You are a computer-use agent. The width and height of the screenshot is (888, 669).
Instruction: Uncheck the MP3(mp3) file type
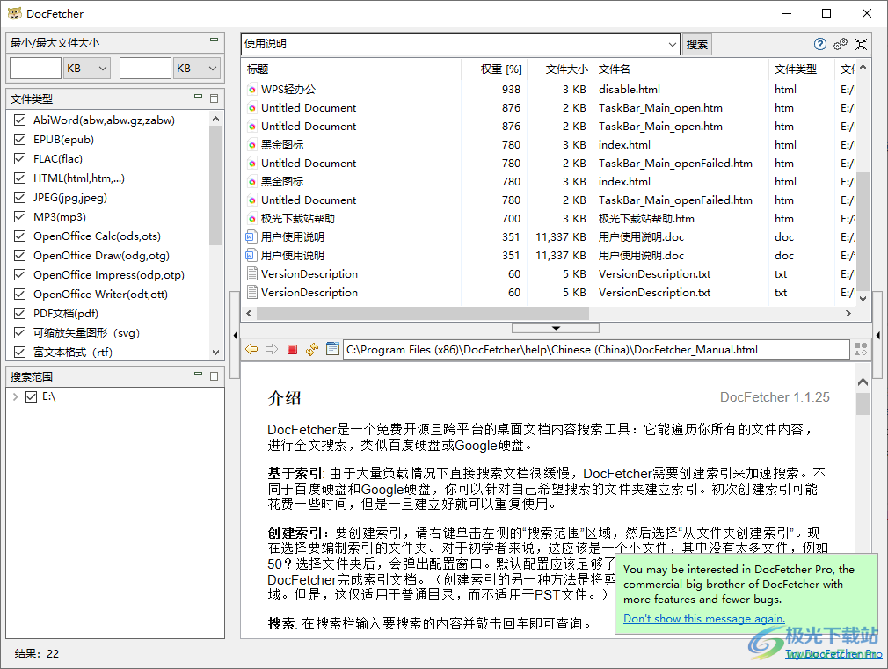click(19, 216)
